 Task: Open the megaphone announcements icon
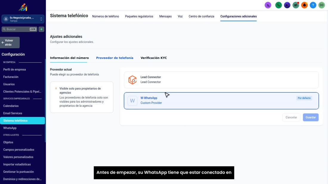click(296, 5)
